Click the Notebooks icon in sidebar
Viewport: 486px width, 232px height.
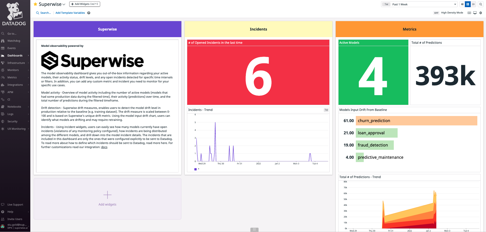point(3,107)
